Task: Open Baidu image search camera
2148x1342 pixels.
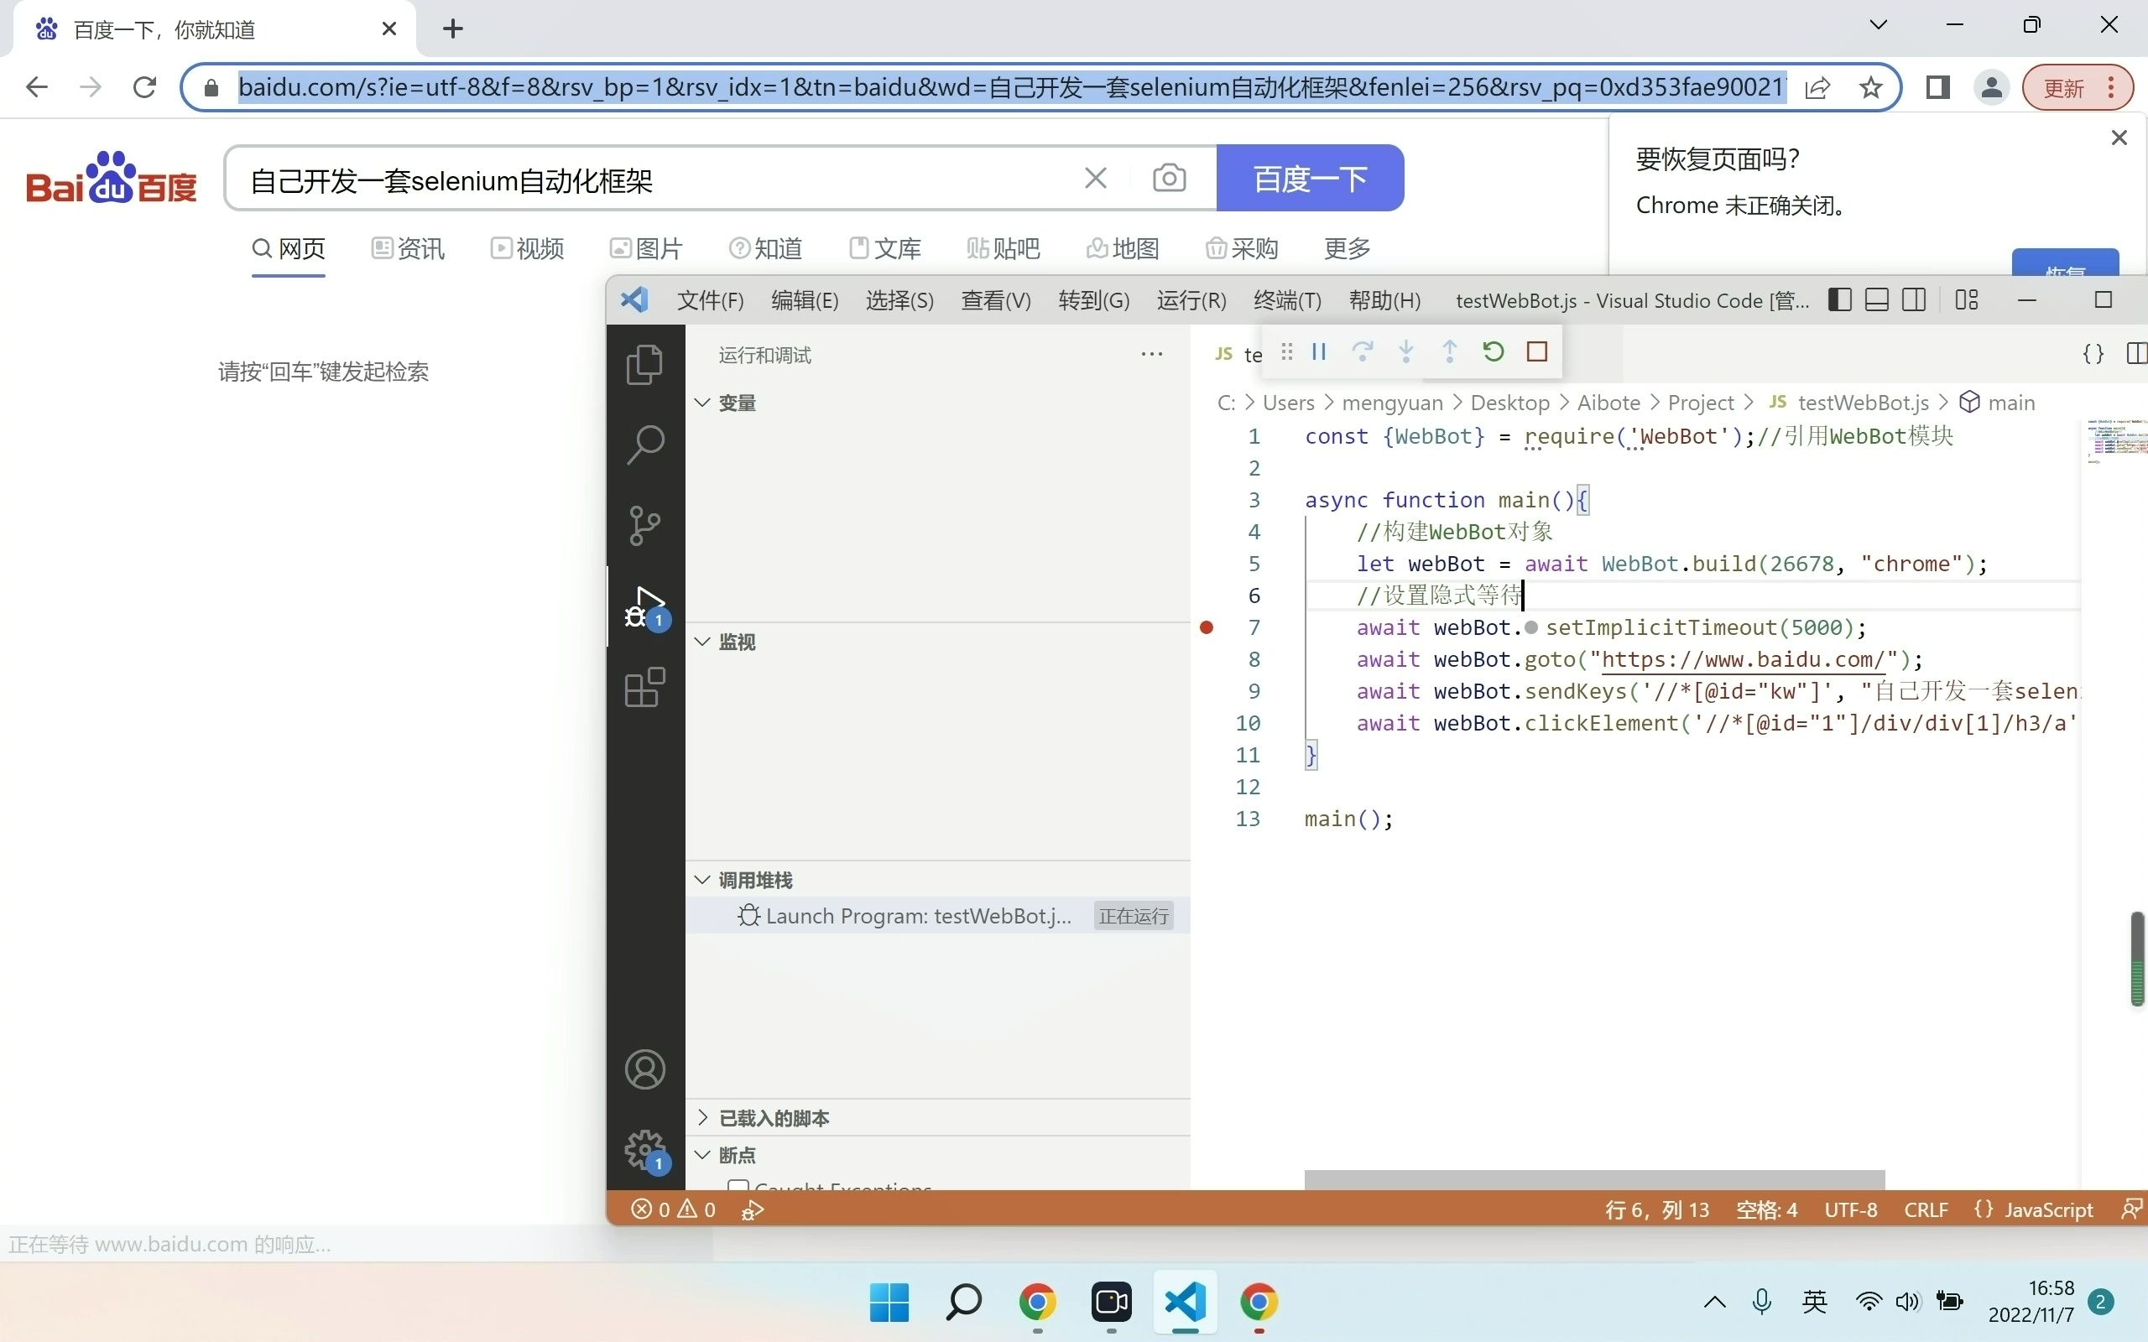Action: [1169, 179]
